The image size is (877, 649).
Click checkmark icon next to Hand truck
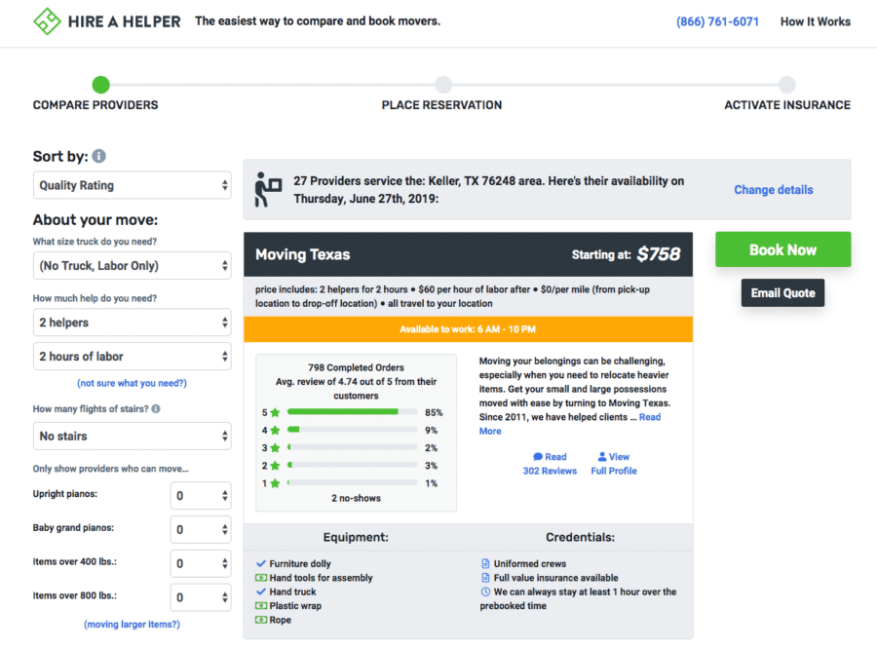pos(260,592)
